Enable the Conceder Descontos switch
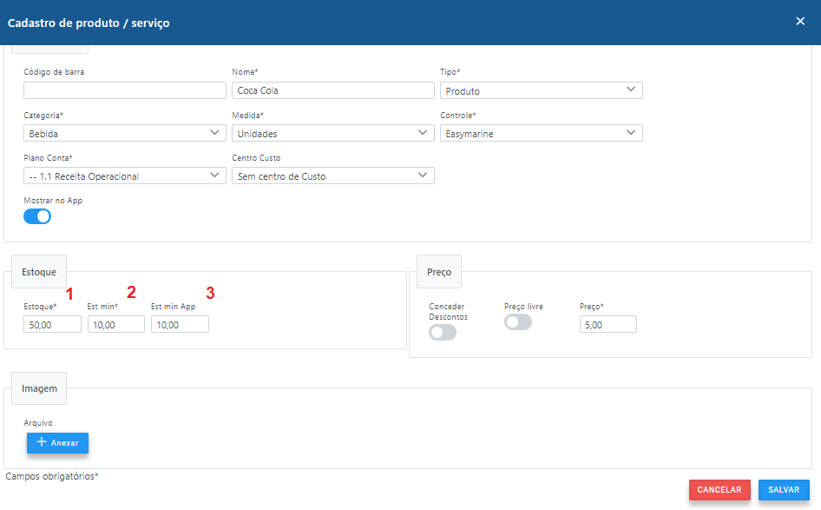Screen dimensions: 821x510 coord(443,332)
